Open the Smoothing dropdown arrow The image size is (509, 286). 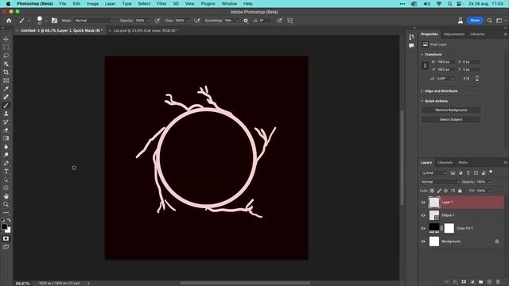[x=237, y=21]
